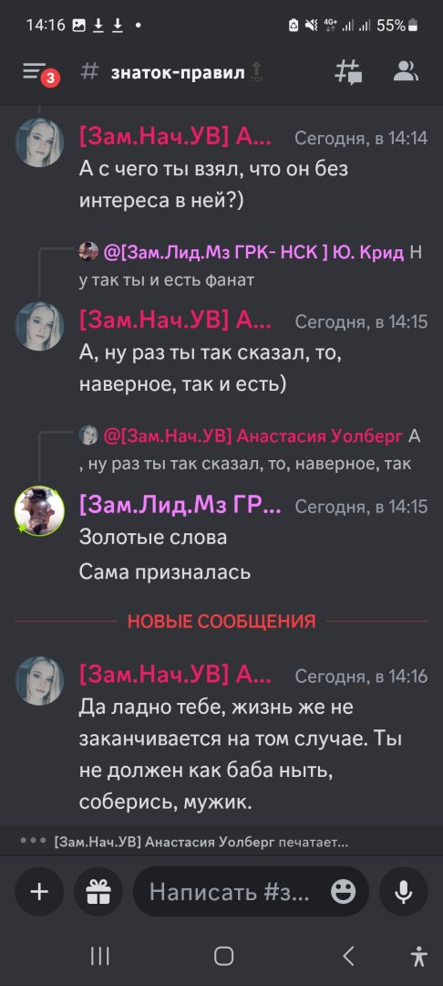Viewport: 443px width, 986px height.
Task: Show the members list icon
Action: [x=406, y=72]
